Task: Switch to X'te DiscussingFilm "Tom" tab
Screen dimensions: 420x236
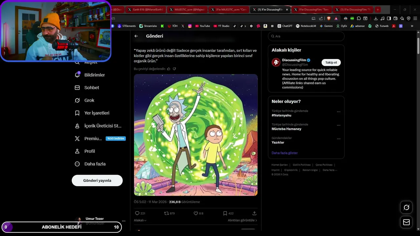Action: coord(311,10)
